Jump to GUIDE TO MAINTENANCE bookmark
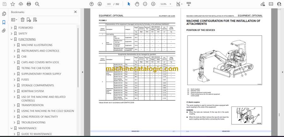 [36, 134]
